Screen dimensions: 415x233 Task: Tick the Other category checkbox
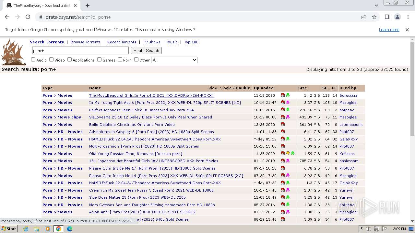[x=136, y=60]
